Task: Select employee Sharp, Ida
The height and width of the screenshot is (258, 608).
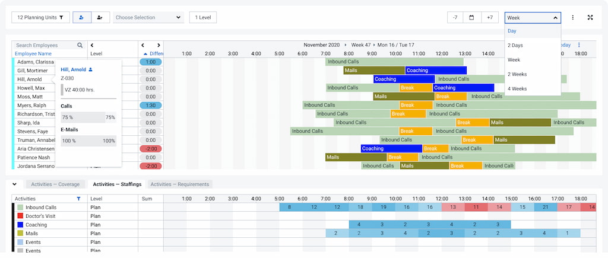Action: [x=28, y=123]
